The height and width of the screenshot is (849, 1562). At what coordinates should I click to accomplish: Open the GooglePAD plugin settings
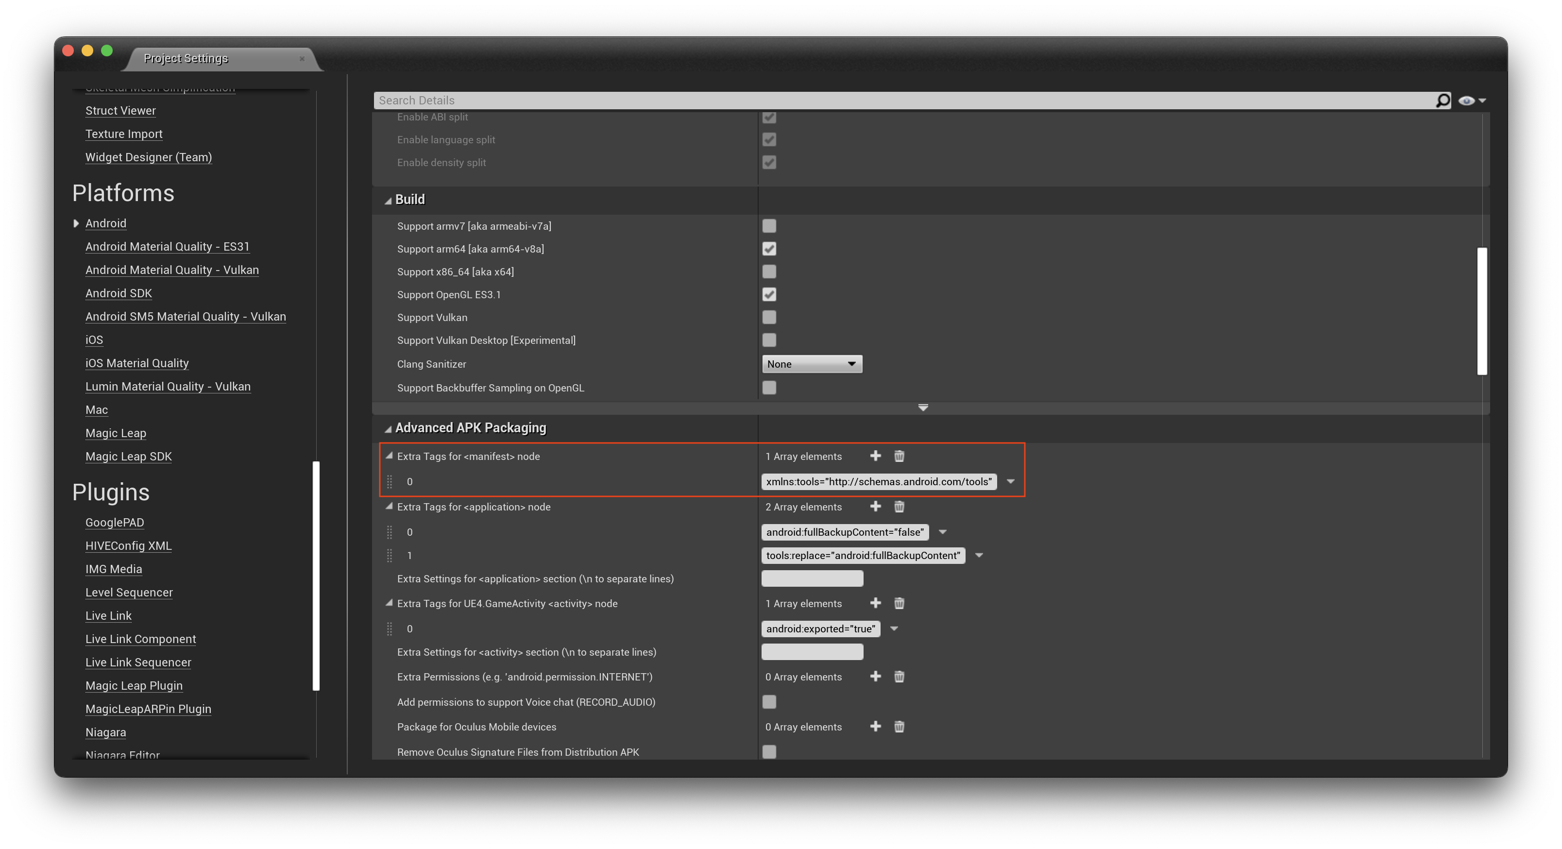click(115, 523)
